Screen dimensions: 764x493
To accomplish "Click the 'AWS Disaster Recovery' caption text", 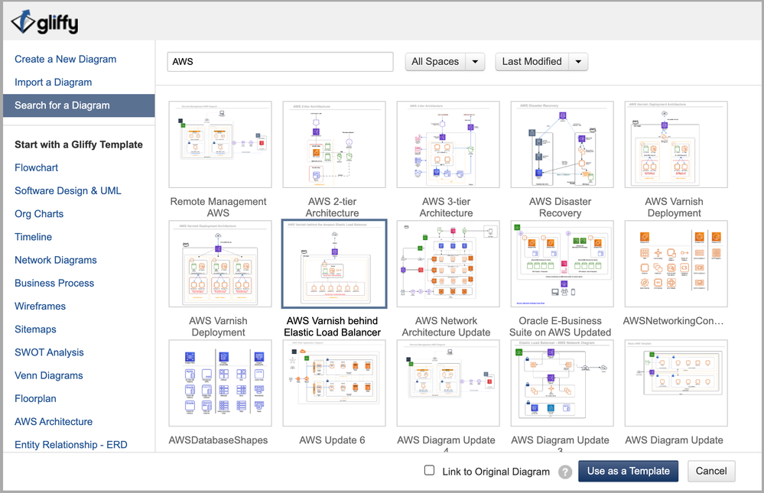I will (x=561, y=207).
